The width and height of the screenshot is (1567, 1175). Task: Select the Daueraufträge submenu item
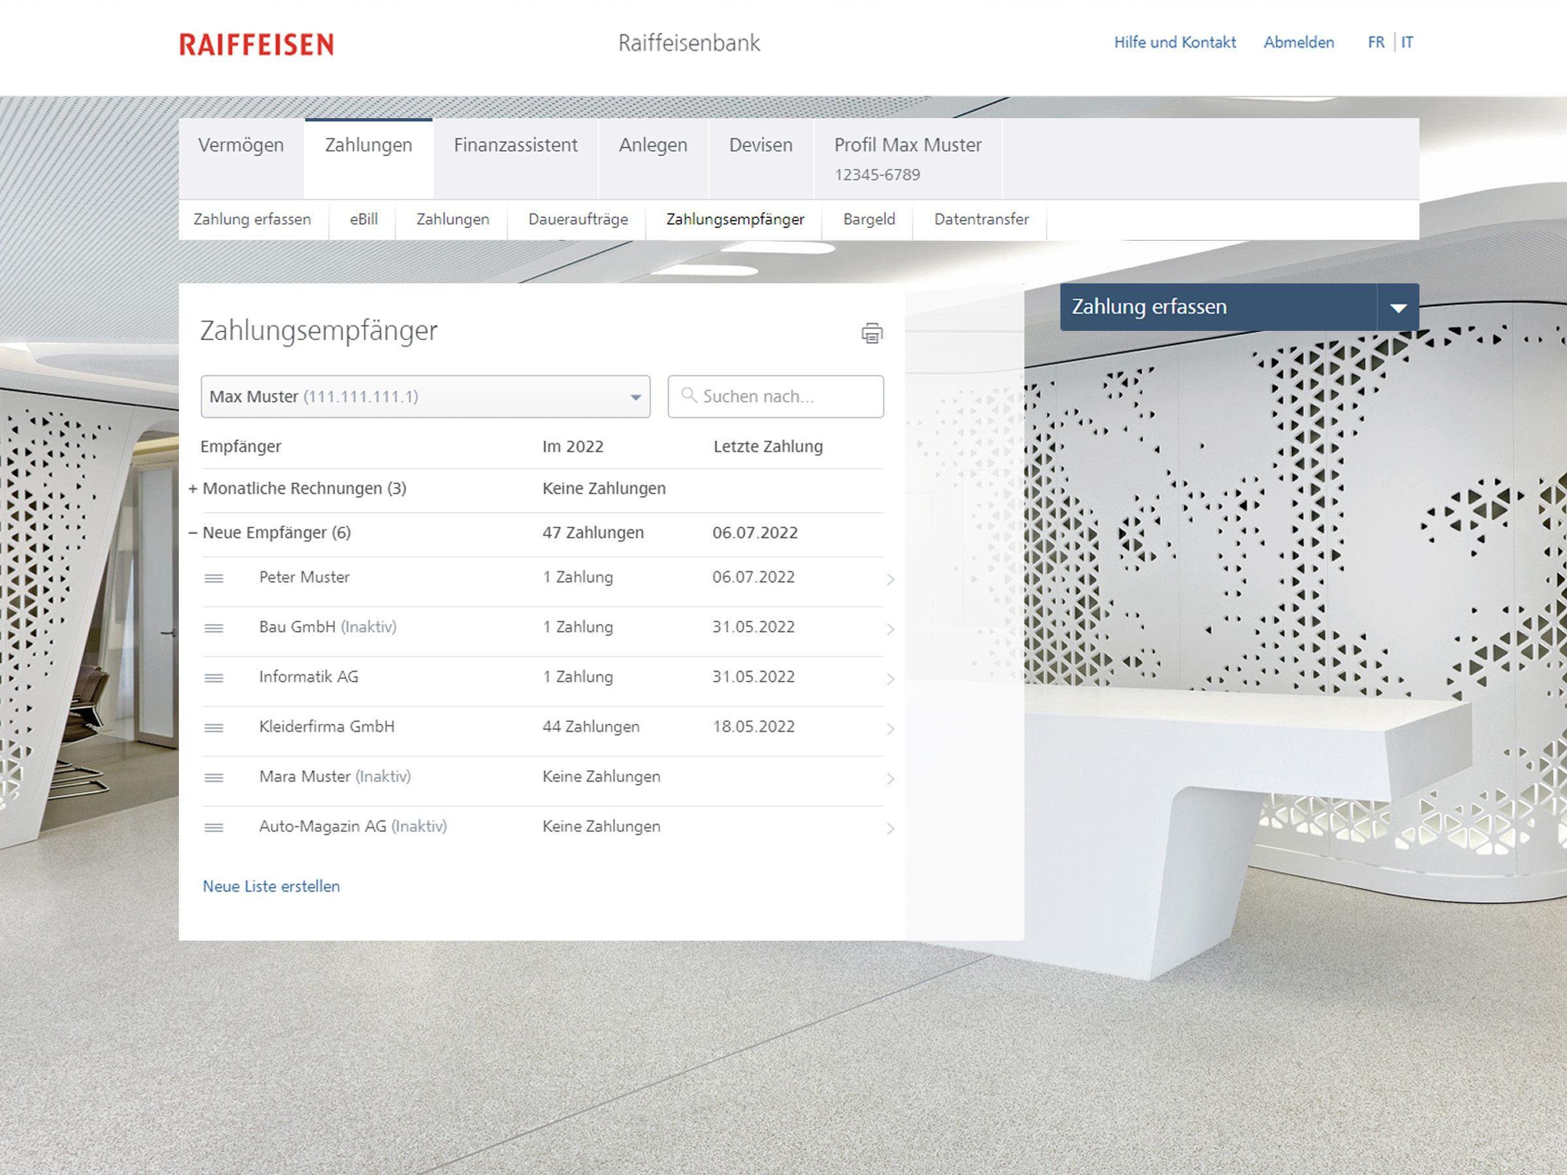coord(577,219)
